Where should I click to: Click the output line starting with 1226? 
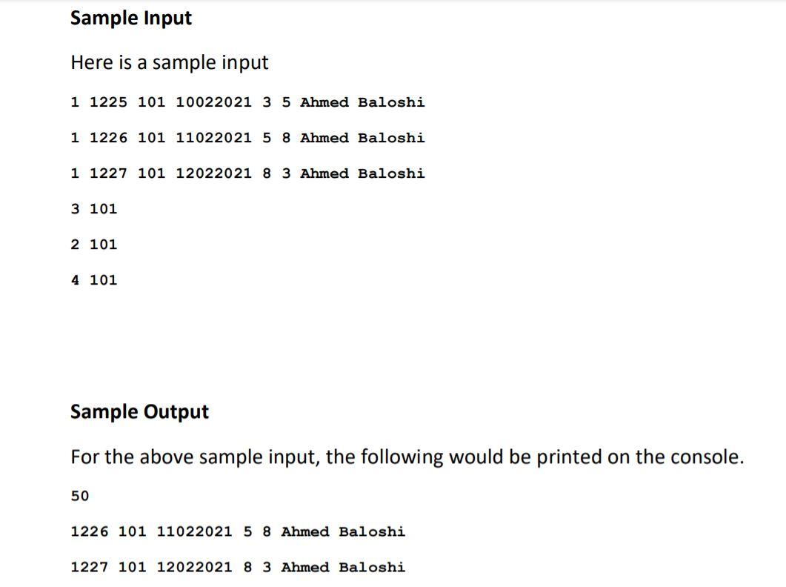pos(238,532)
